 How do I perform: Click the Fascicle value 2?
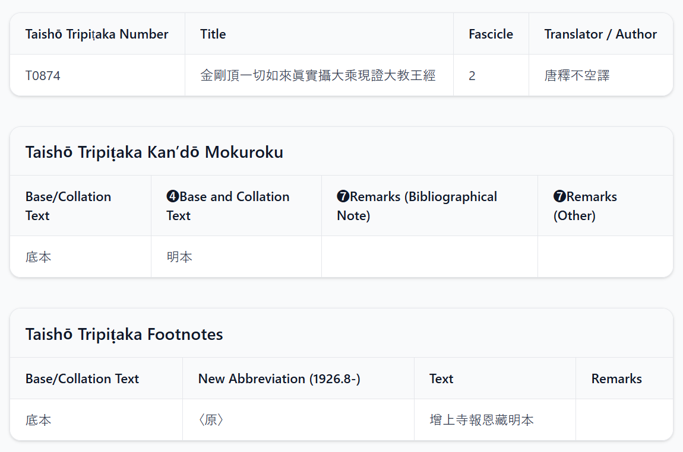click(x=472, y=75)
